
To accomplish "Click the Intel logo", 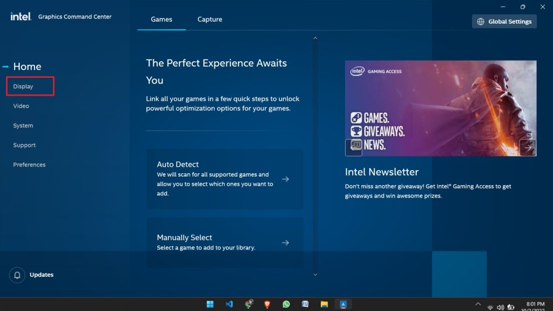I will tap(21, 17).
